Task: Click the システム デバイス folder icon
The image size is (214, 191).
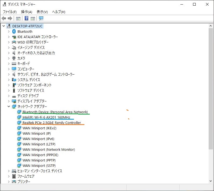Action: (14, 80)
